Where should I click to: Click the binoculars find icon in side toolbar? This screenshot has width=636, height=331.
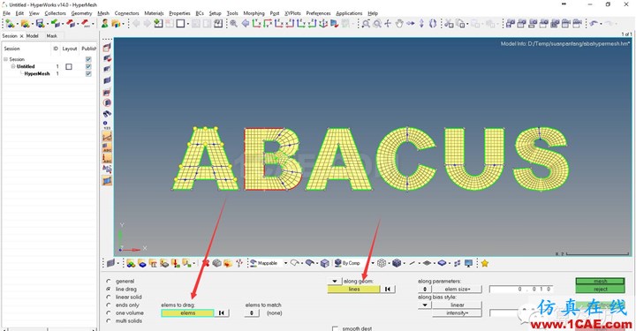(x=107, y=114)
